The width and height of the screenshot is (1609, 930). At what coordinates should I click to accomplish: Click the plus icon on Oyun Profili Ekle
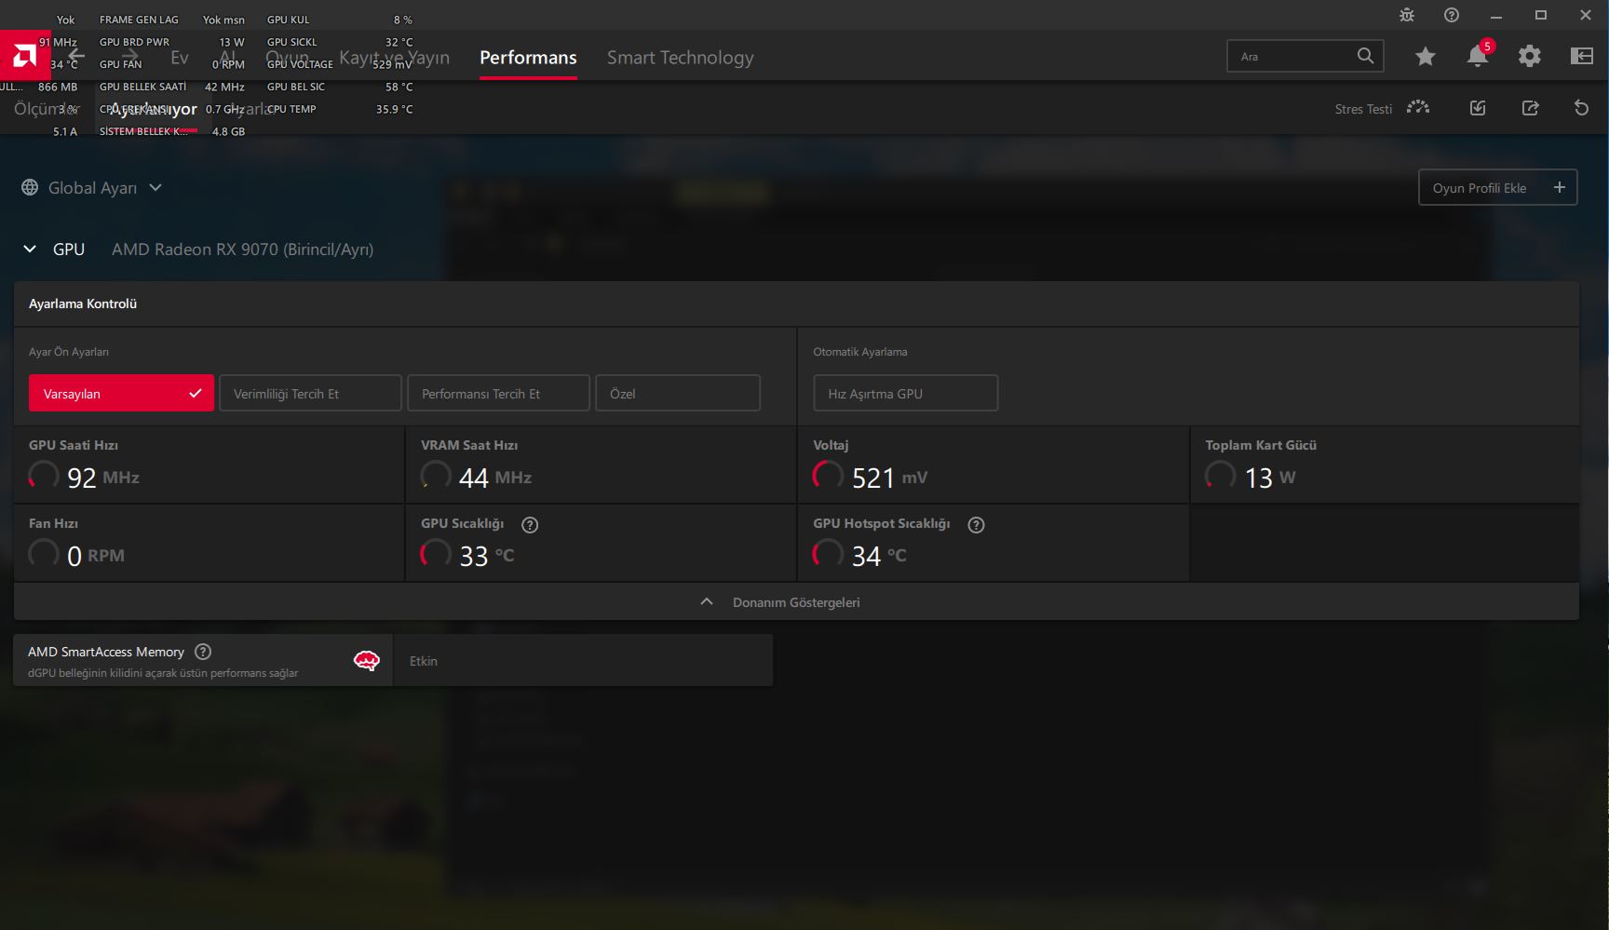click(1560, 187)
